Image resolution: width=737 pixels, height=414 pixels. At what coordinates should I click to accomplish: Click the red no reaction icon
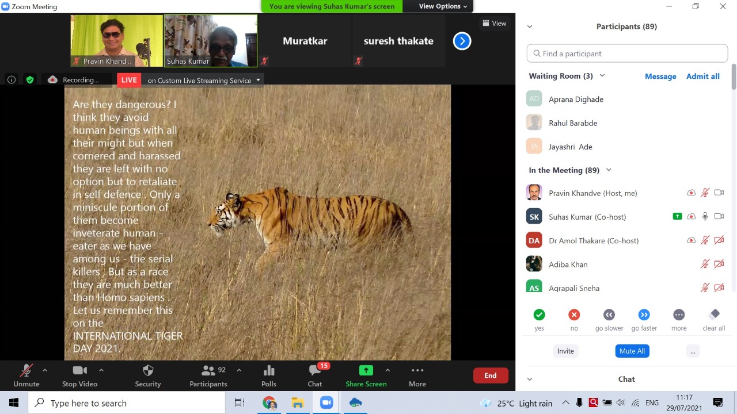[x=574, y=315]
